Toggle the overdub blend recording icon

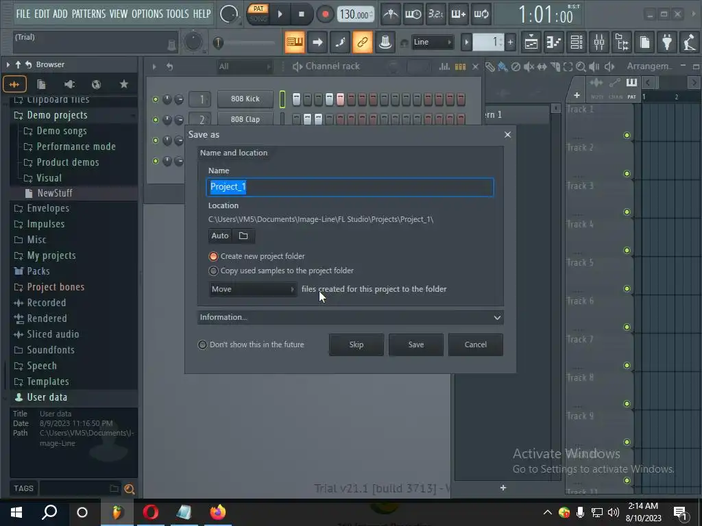tap(459, 14)
